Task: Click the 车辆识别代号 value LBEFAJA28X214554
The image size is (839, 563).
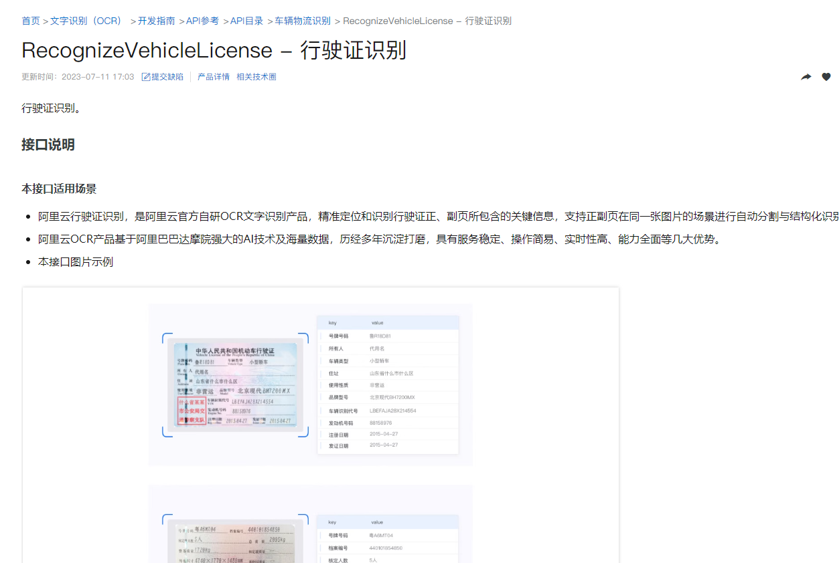Action: pyautogui.click(x=393, y=411)
